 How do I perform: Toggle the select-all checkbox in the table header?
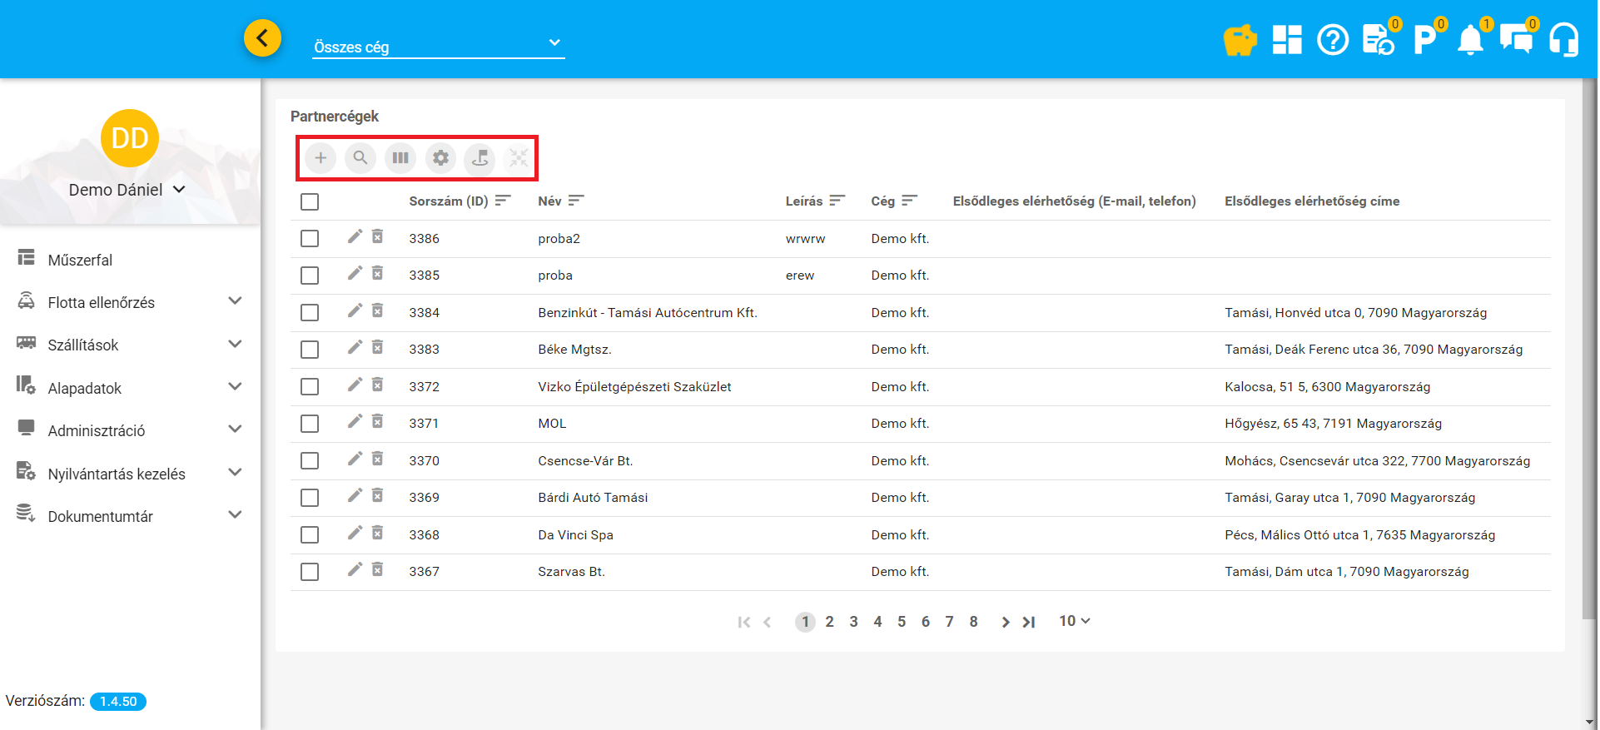310,201
